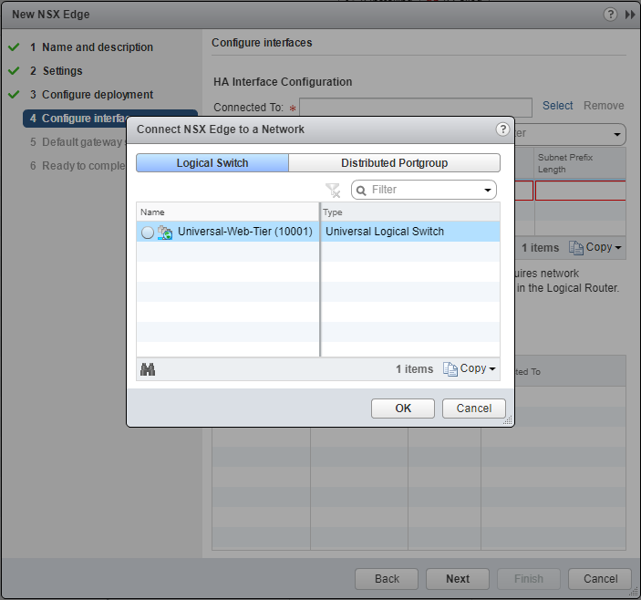Click the magnifier icon in the Filter box

361,190
